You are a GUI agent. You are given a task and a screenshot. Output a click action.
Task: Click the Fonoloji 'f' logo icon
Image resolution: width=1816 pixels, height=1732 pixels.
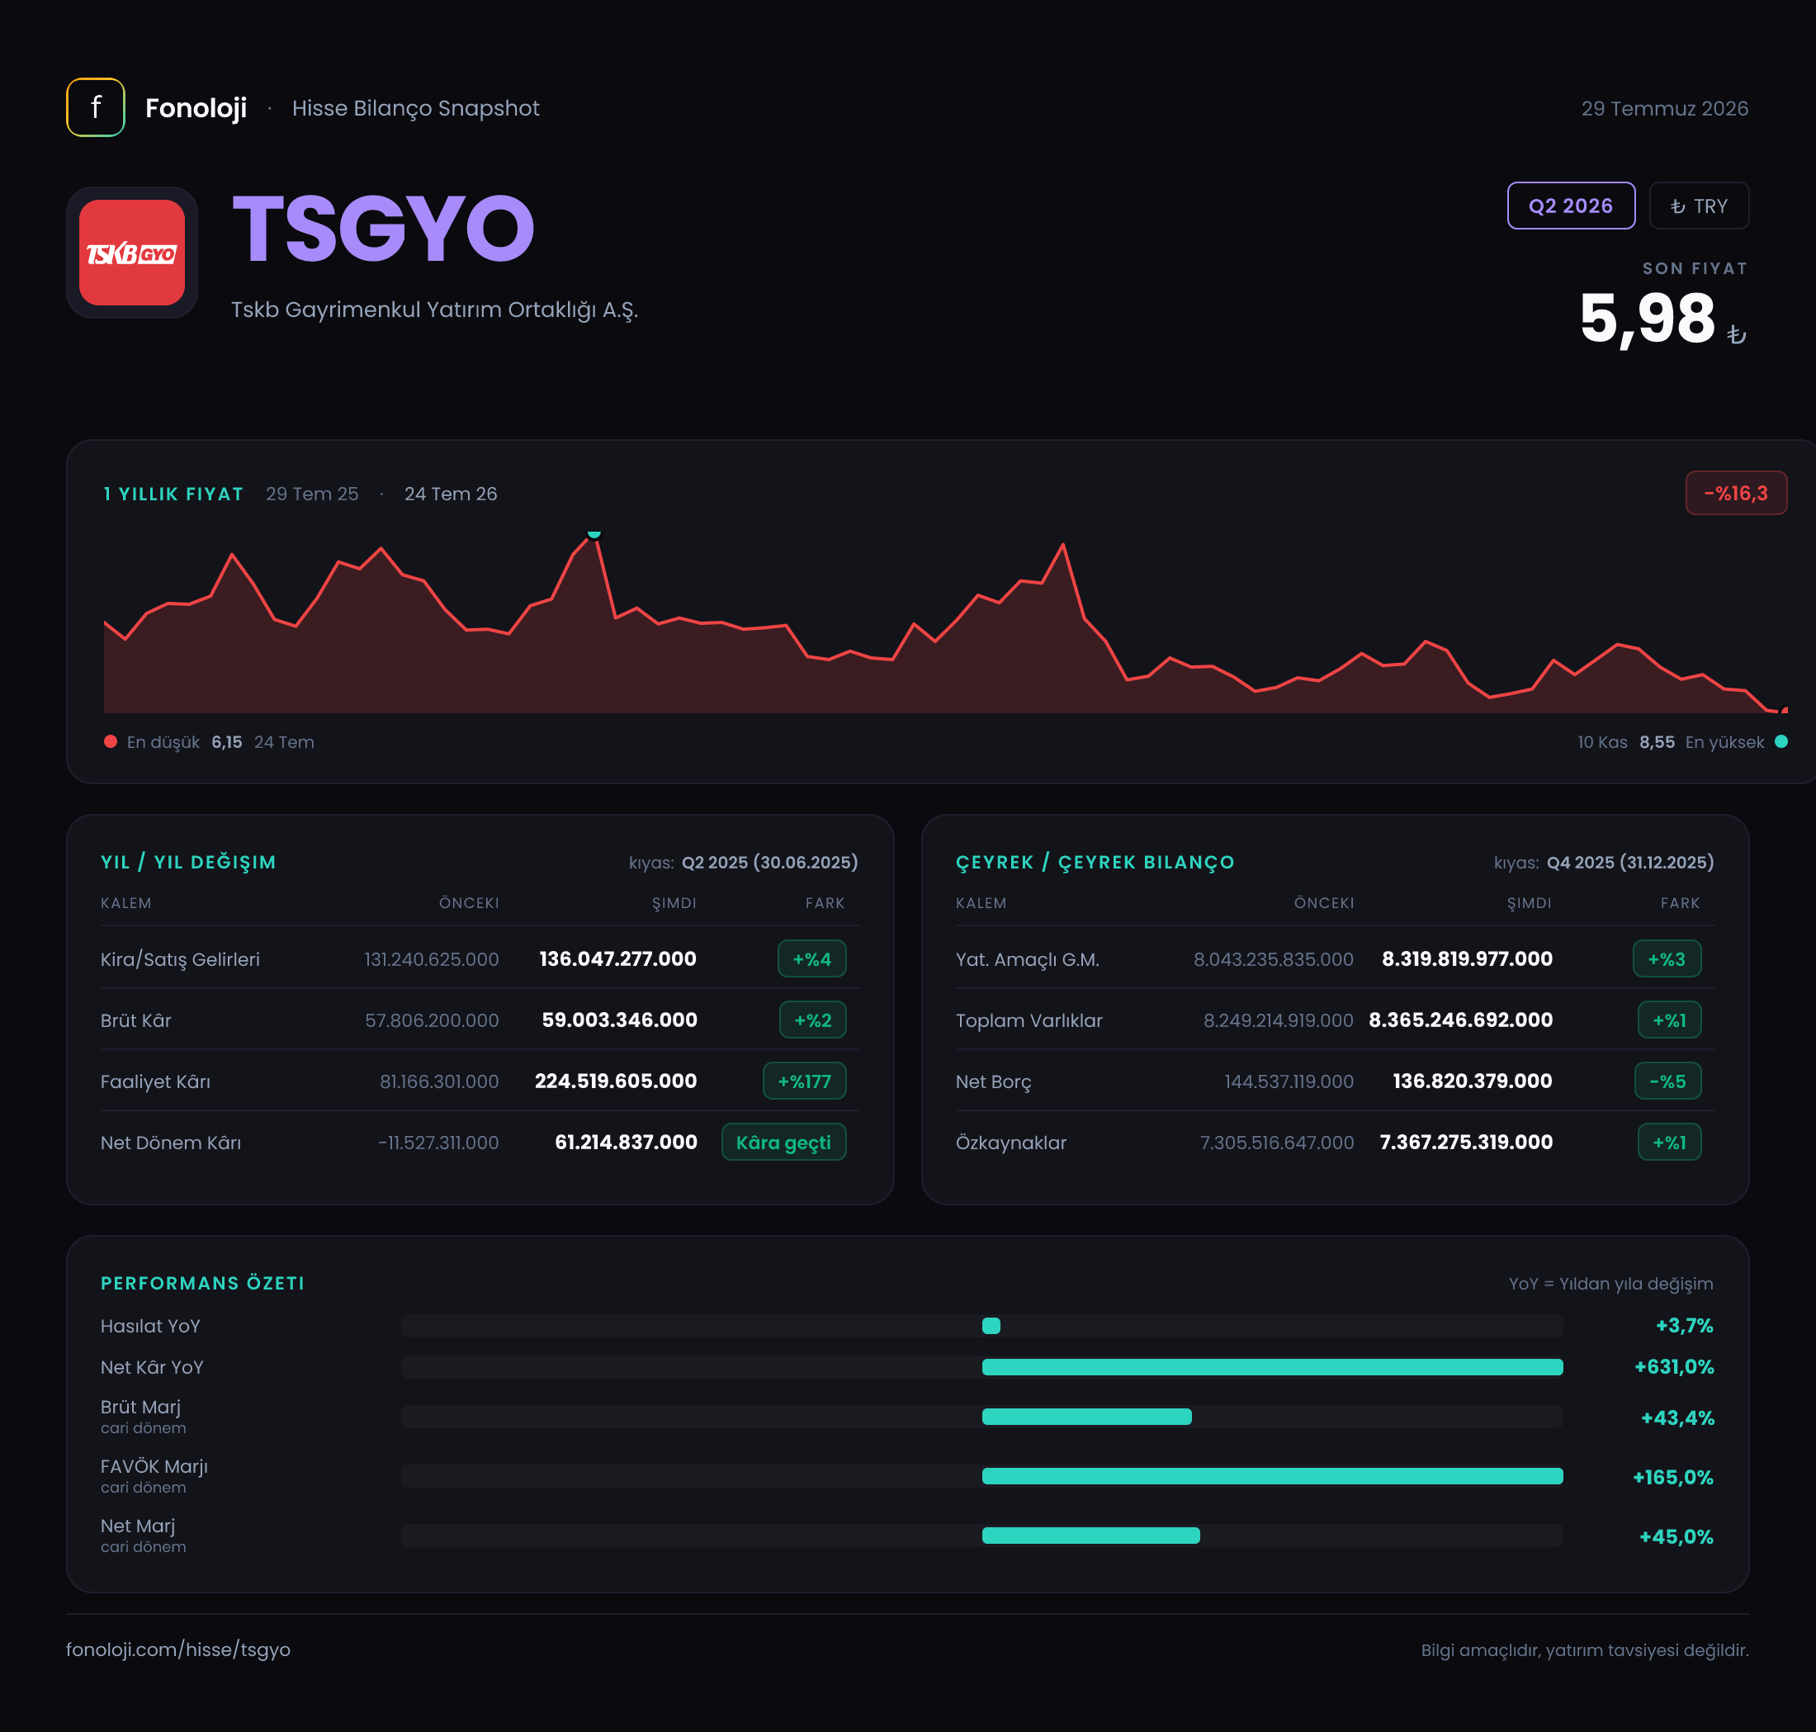(95, 107)
